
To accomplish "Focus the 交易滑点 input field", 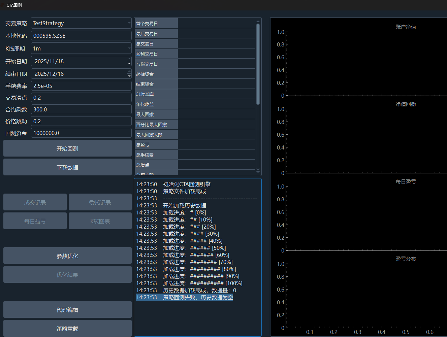I will coord(81,98).
